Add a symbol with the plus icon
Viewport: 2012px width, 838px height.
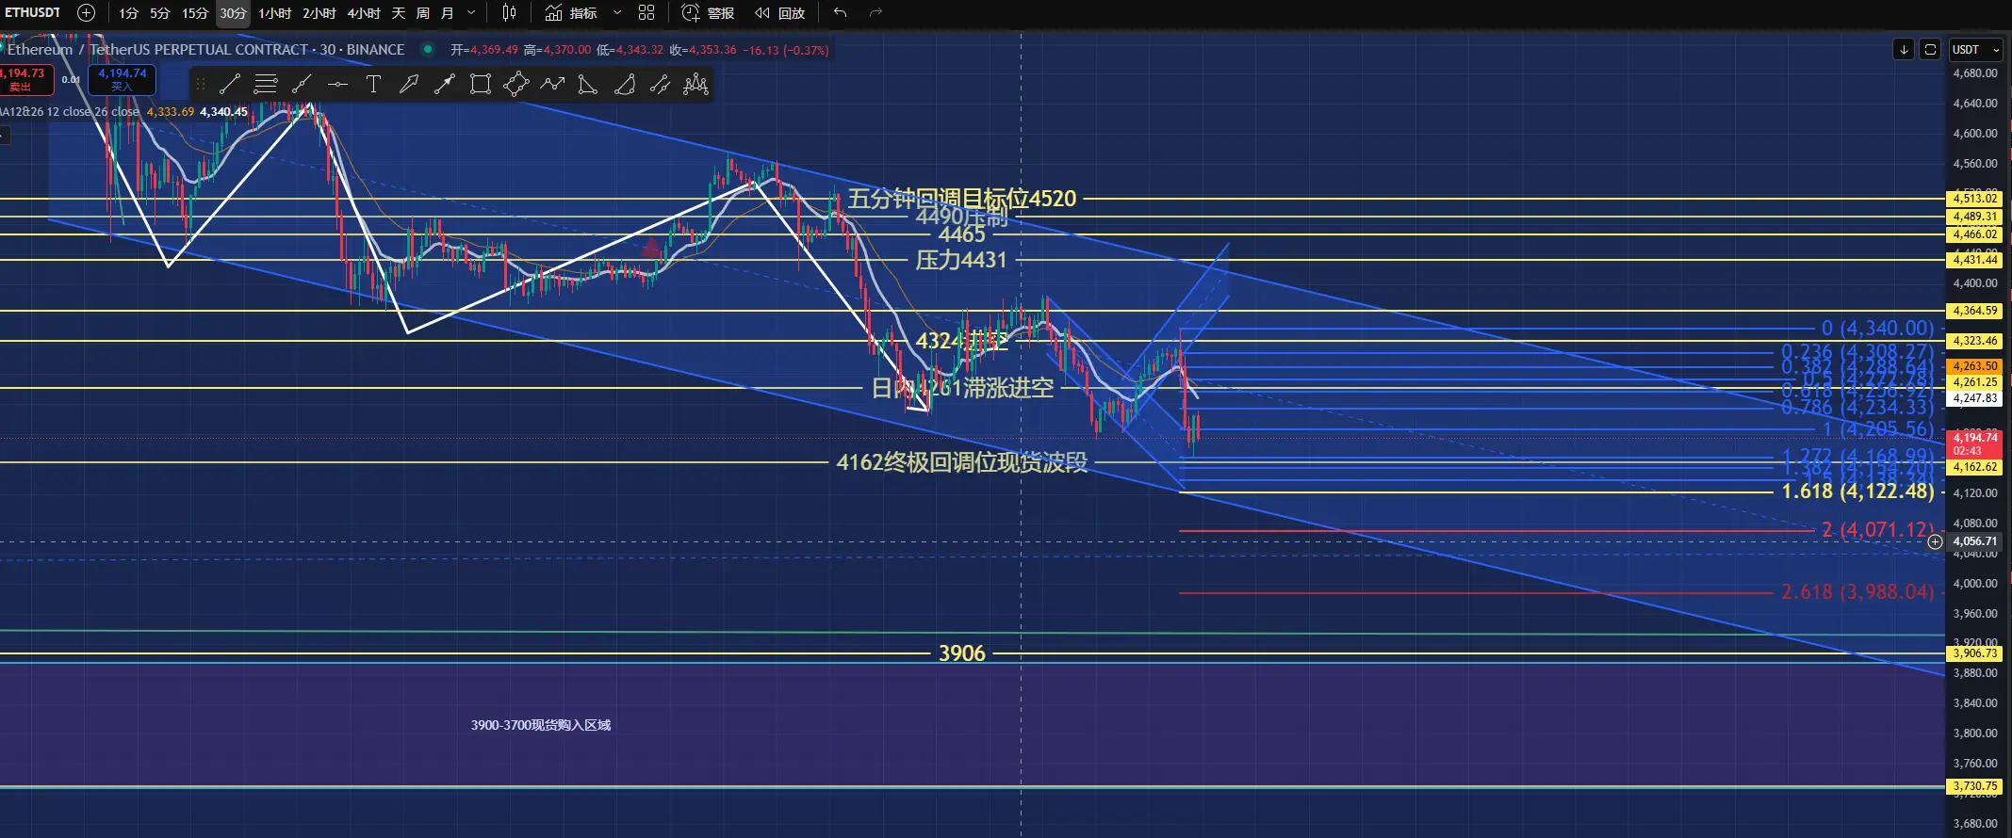(x=86, y=12)
